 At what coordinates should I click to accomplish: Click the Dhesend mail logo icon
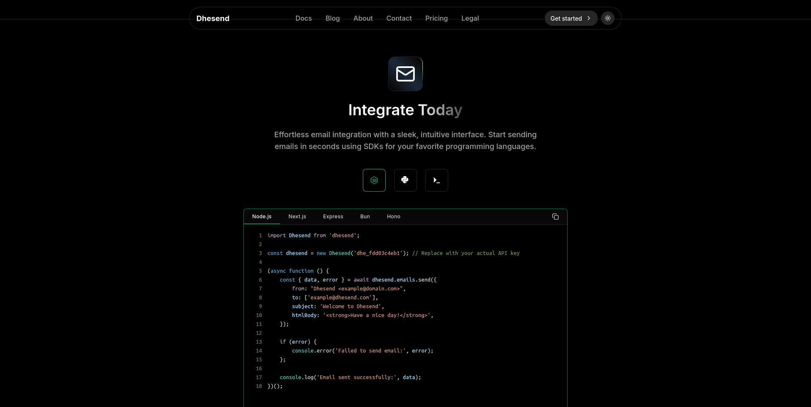405,74
